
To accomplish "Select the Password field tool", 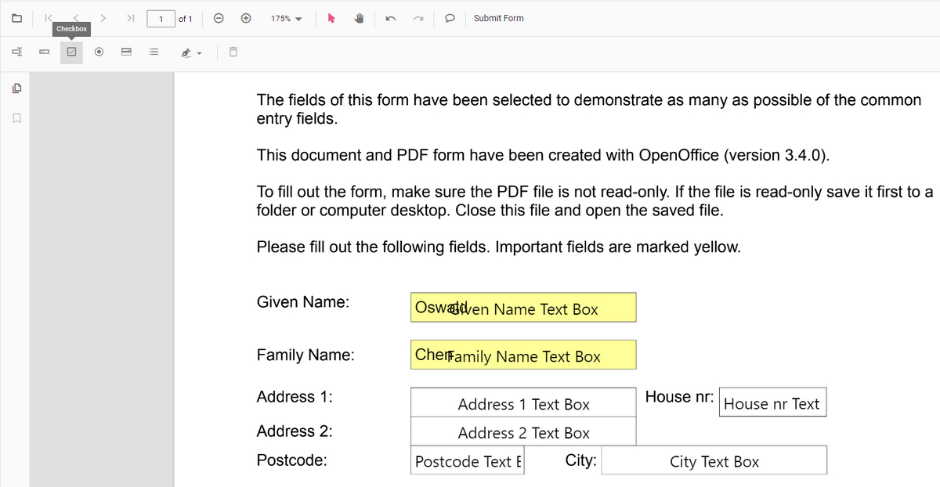I will pyautogui.click(x=43, y=52).
